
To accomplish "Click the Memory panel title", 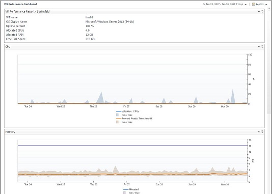I will (x=10, y=132).
